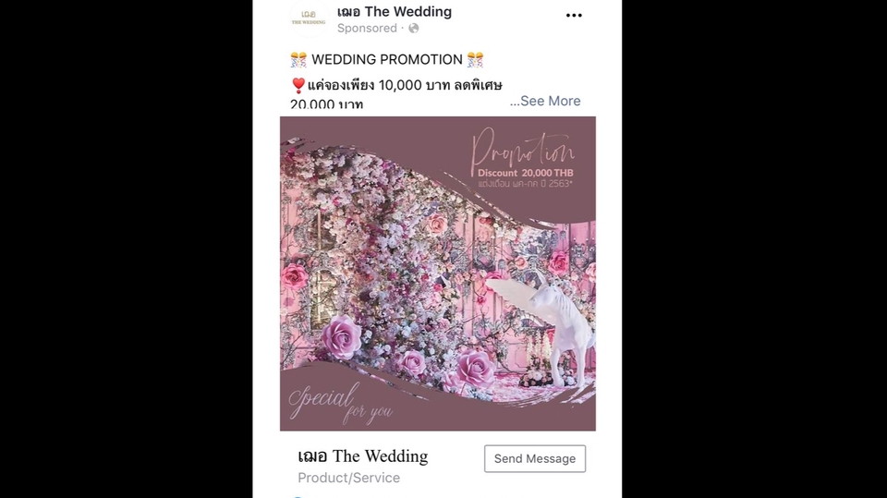Expand post text with See More
Image resolution: width=887 pixels, height=498 pixels.
[x=545, y=101]
